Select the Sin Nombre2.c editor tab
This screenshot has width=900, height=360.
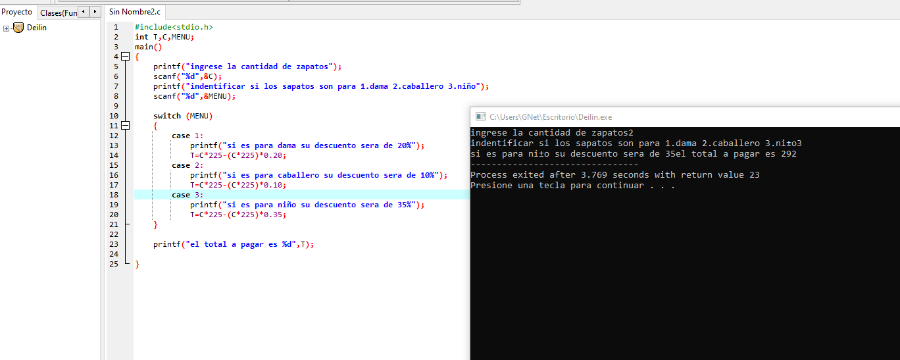click(x=134, y=12)
